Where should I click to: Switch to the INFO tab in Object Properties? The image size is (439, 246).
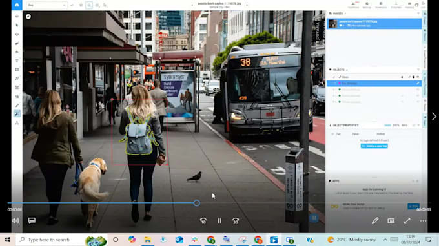tap(404, 125)
